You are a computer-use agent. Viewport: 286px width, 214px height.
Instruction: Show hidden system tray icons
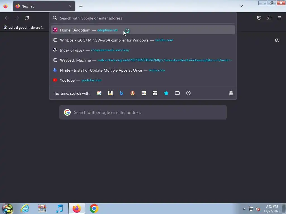(x=244, y=209)
